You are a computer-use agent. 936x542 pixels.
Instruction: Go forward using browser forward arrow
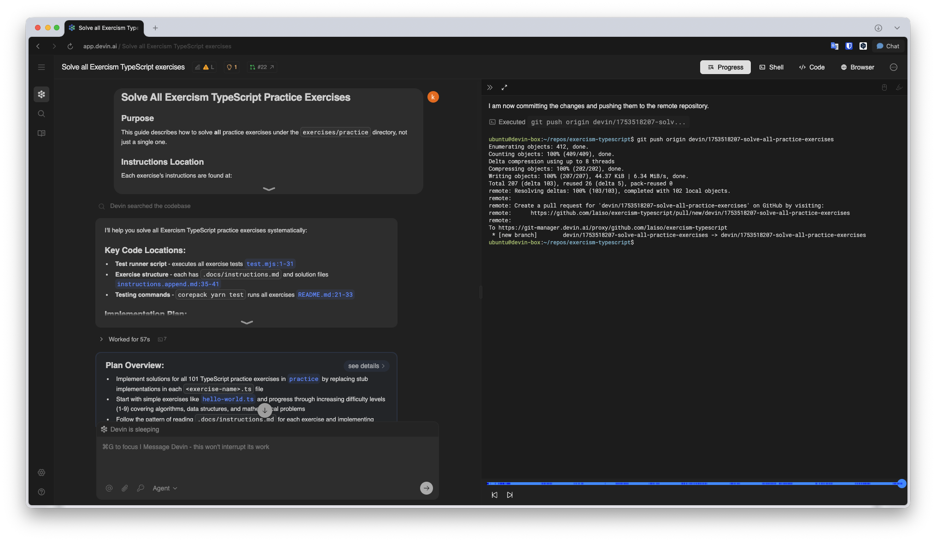[54, 46]
